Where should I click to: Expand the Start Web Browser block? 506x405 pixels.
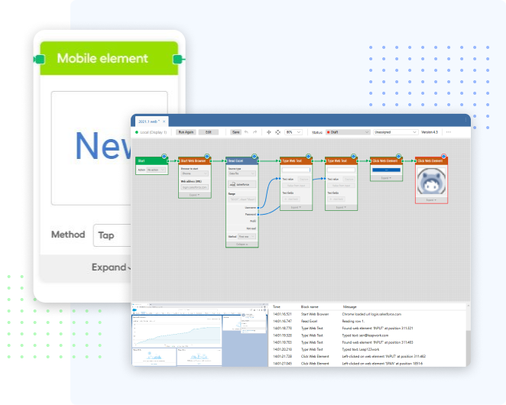tap(195, 195)
